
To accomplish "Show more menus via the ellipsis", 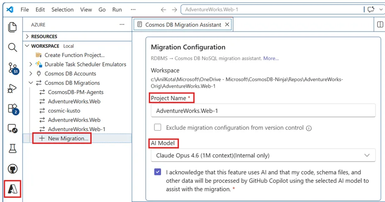I will (133, 10).
